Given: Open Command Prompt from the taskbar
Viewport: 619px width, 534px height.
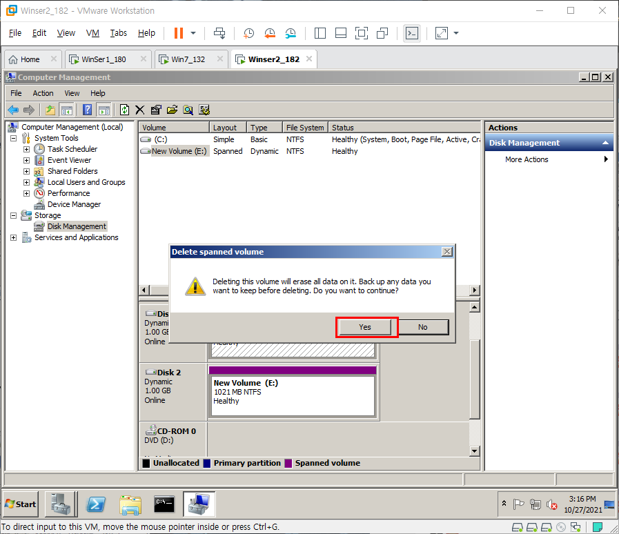Looking at the screenshot, I should point(164,504).
